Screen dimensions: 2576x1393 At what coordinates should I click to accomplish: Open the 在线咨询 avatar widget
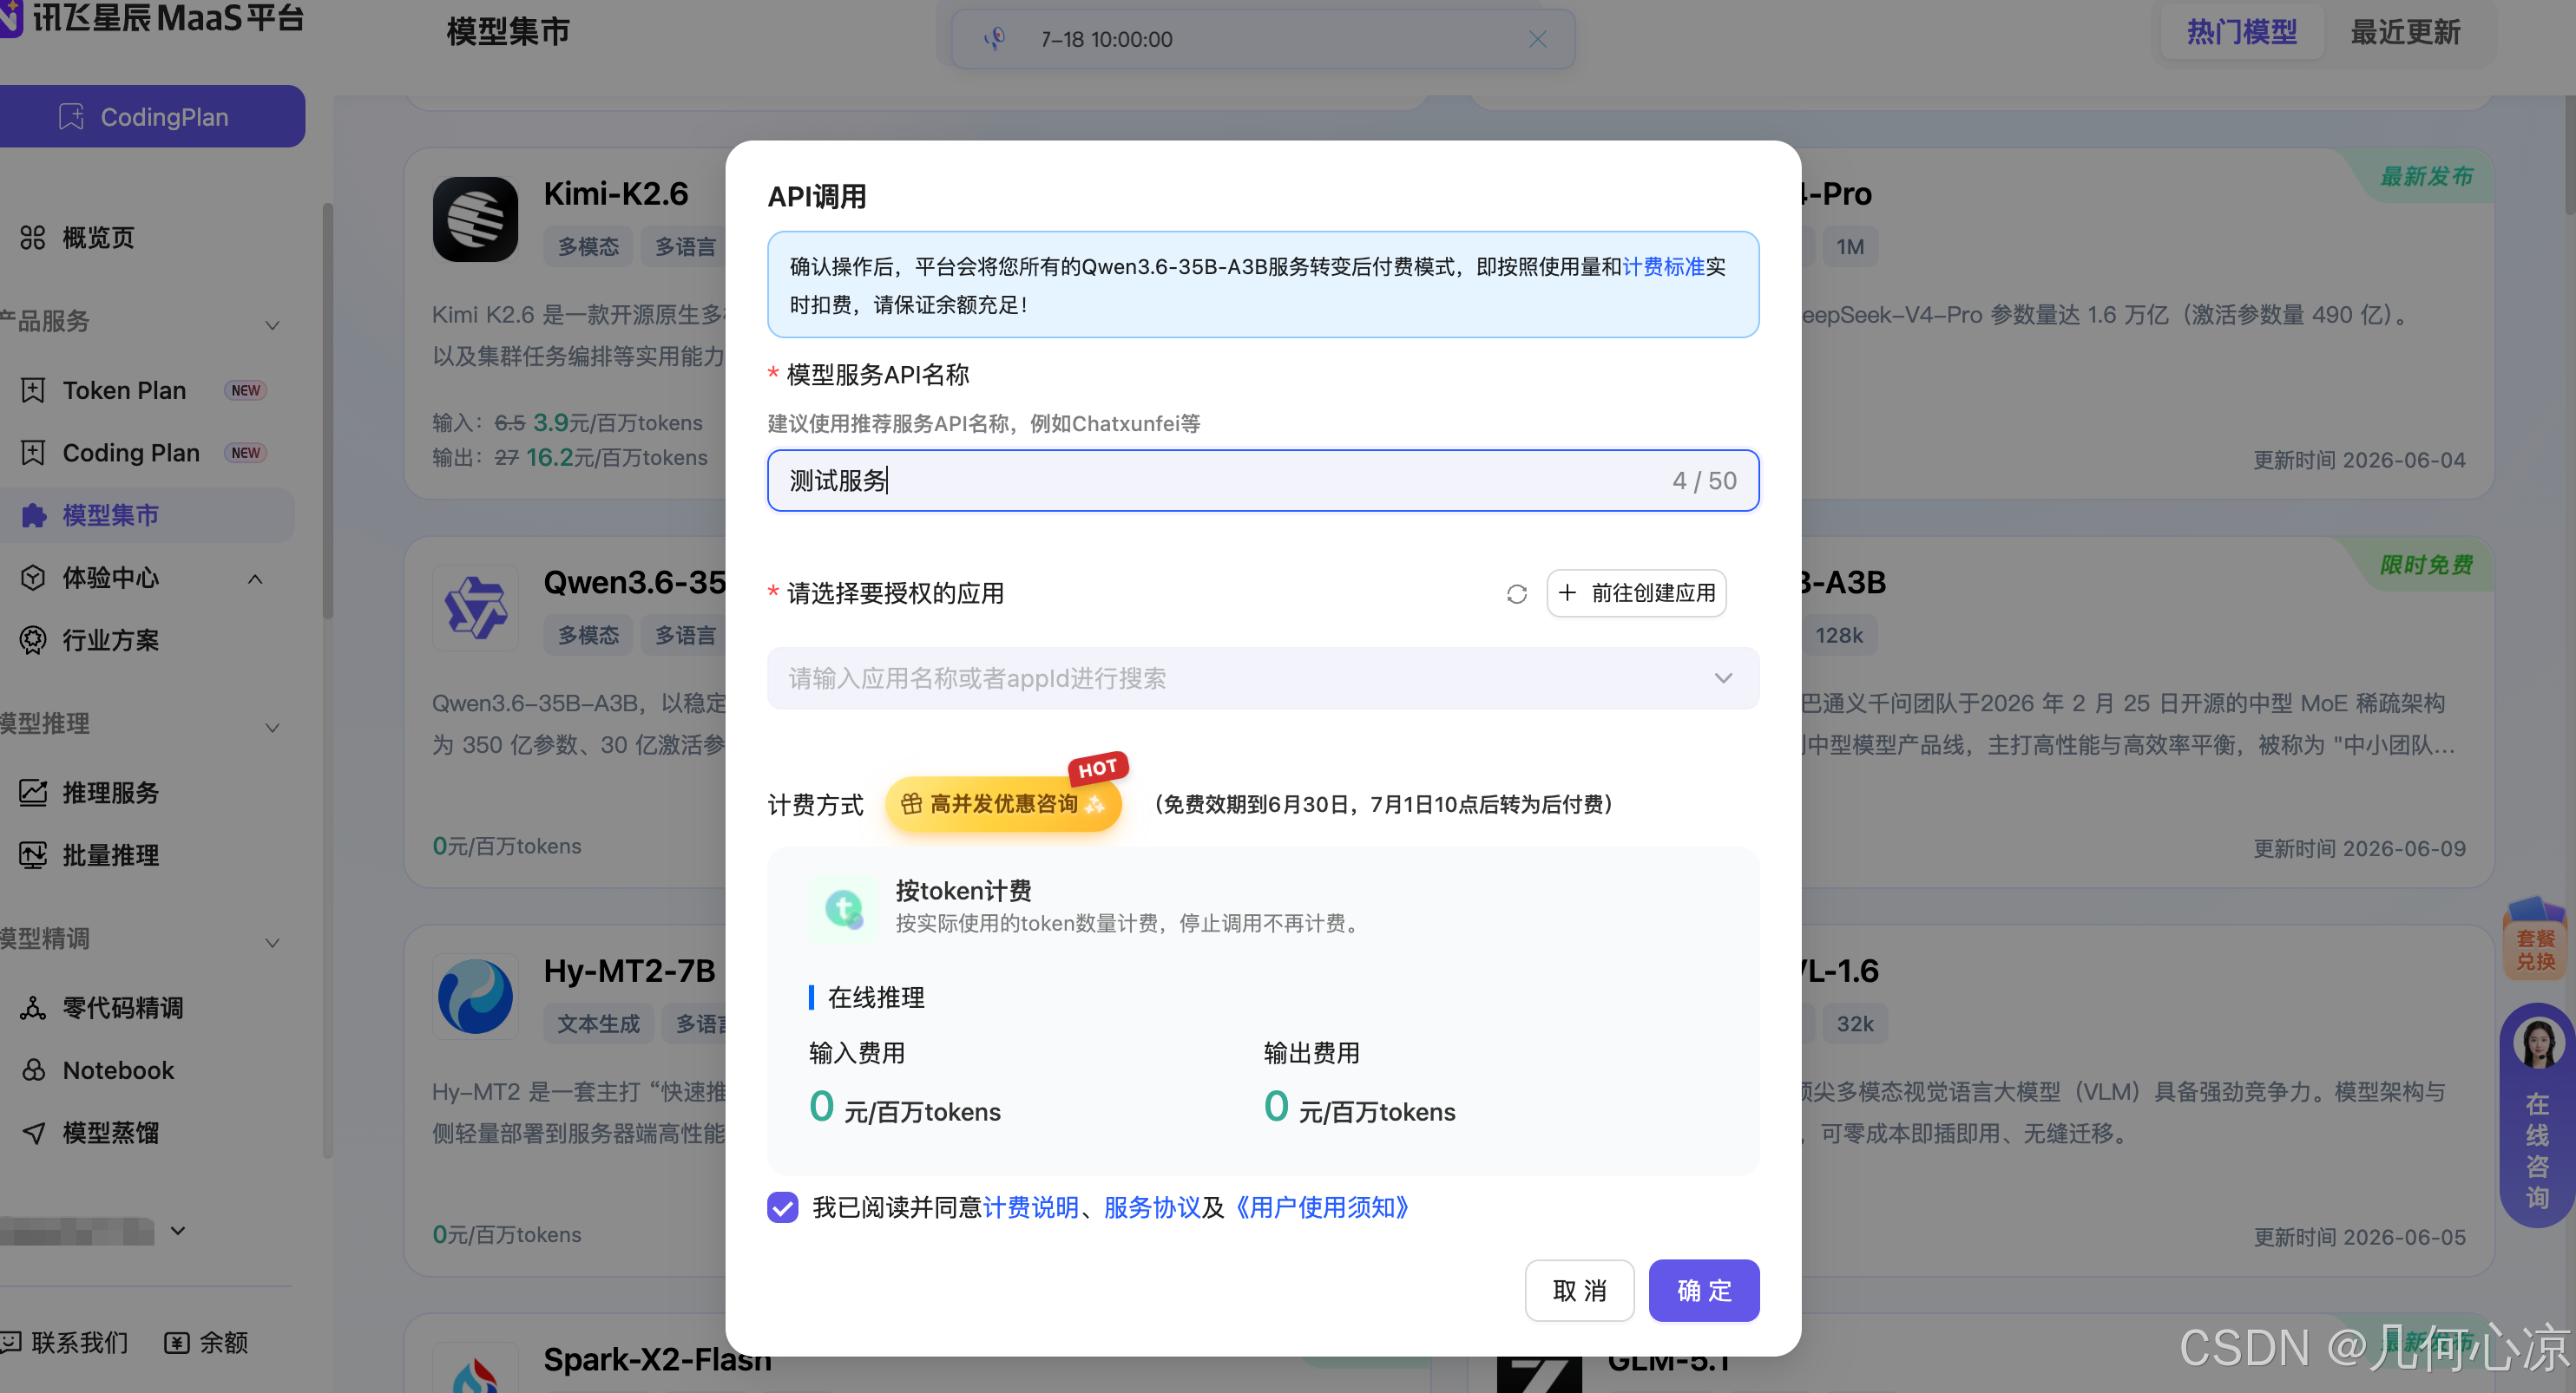pos(2537,1044)
